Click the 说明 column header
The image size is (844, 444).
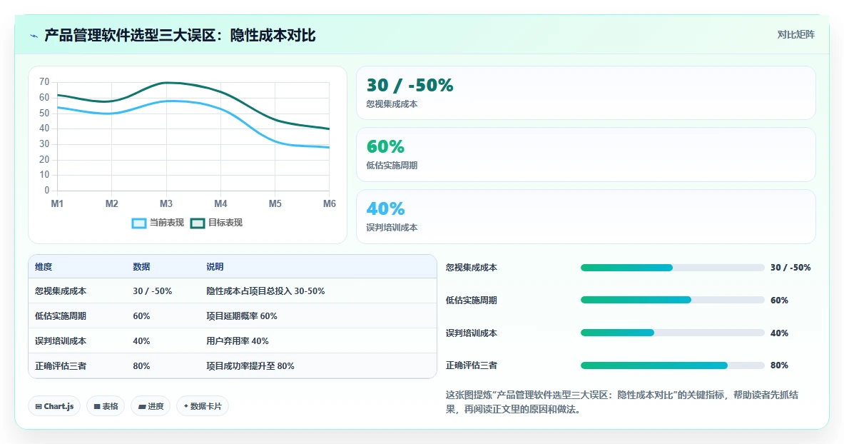(215, 267)
